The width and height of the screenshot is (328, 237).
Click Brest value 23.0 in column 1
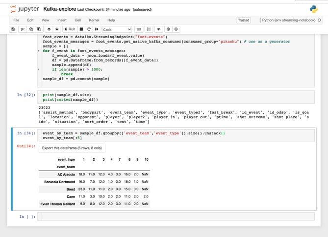81,189
